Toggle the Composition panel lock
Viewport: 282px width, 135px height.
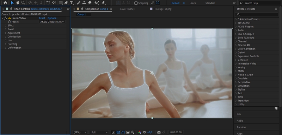pyautogui.click(x=82, y=9)
